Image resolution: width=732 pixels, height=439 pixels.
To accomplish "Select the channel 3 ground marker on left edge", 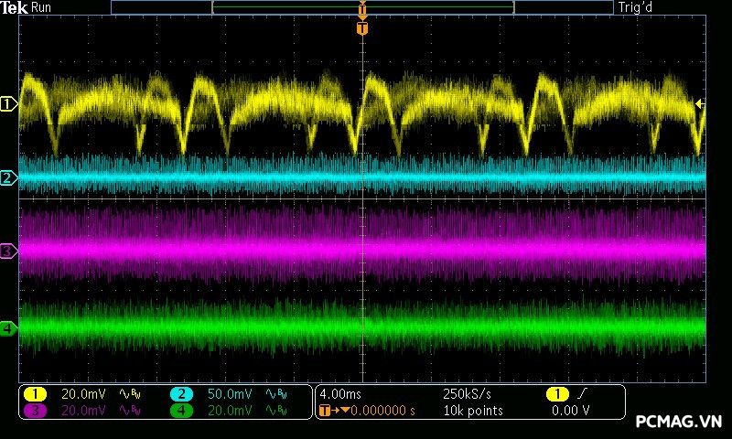I will 8,251.
